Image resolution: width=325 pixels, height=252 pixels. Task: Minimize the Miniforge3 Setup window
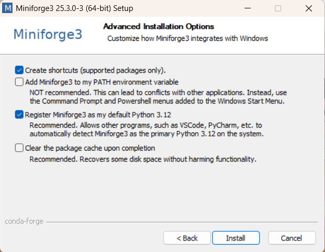point(248,8)
